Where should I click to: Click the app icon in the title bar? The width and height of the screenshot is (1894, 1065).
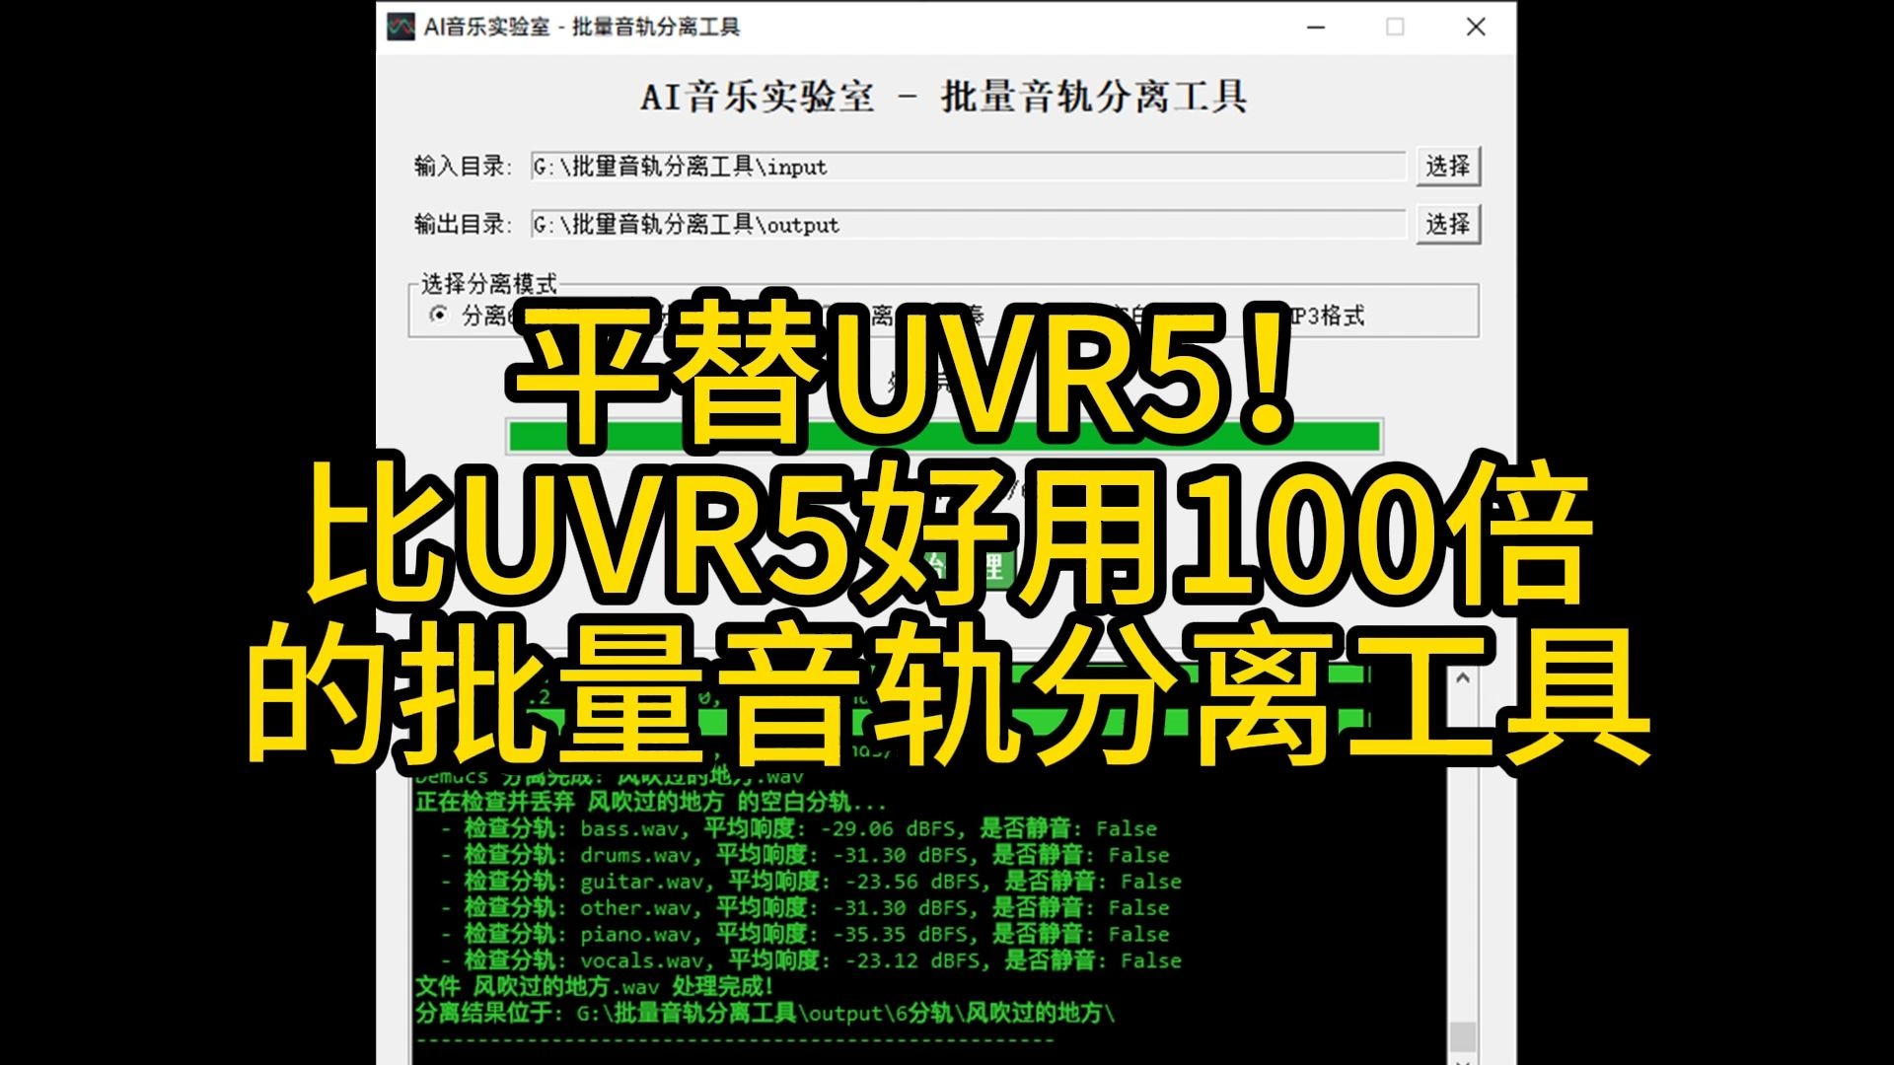[401, 27]
